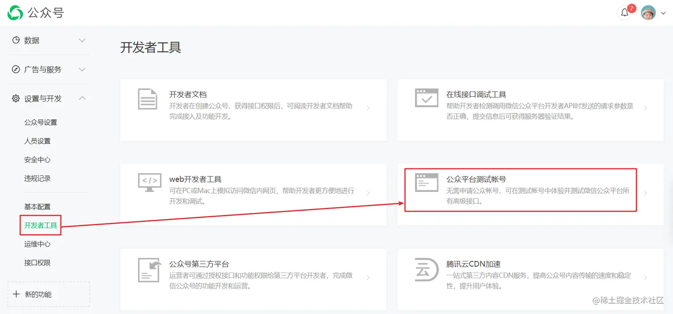Open the web开发者工具 card title
The width and height of the screenshot is (673, 314).
pos(195,179)
